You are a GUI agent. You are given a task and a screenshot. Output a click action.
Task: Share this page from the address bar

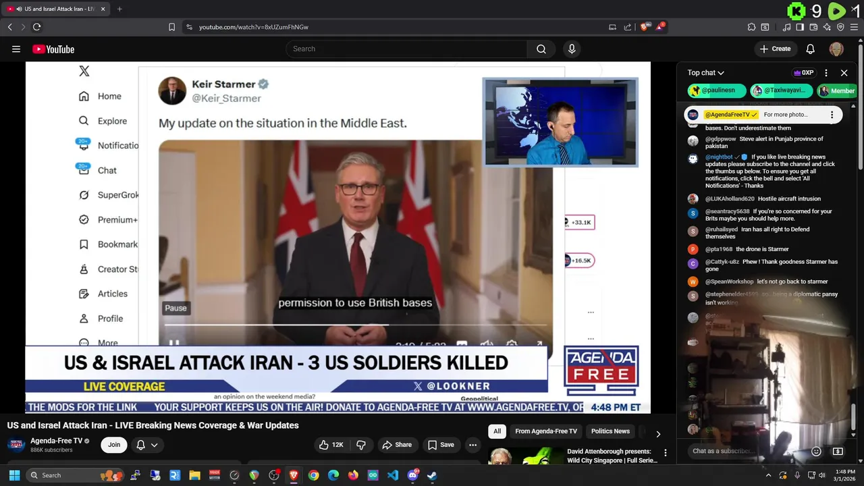coord(628,27)
